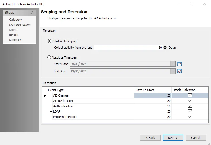Go to the SAM connection step

click(x=20, y=25)
